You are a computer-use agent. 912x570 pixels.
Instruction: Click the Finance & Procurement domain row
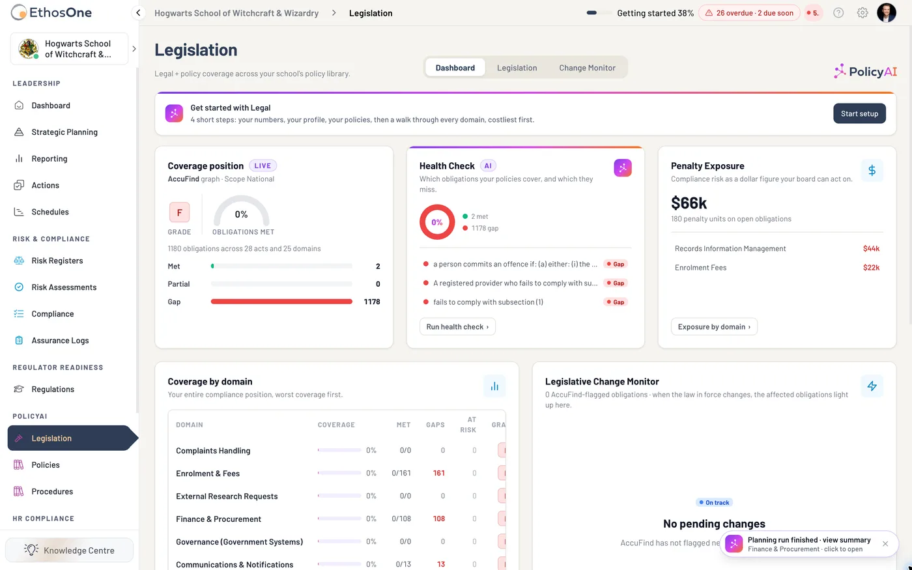click(337, 519)
